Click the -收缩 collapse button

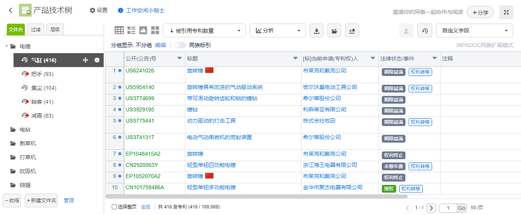(x=12, y=200)
